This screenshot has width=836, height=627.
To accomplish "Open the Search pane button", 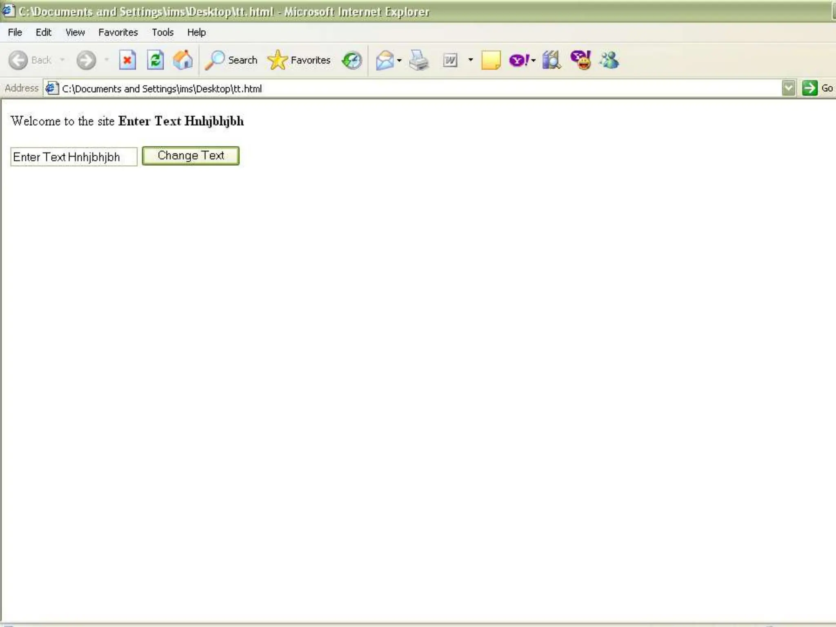I will [x=231, y=60].
